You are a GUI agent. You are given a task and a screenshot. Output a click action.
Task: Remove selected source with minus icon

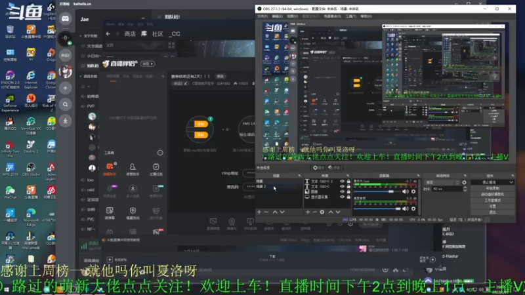tap(315, 212)
